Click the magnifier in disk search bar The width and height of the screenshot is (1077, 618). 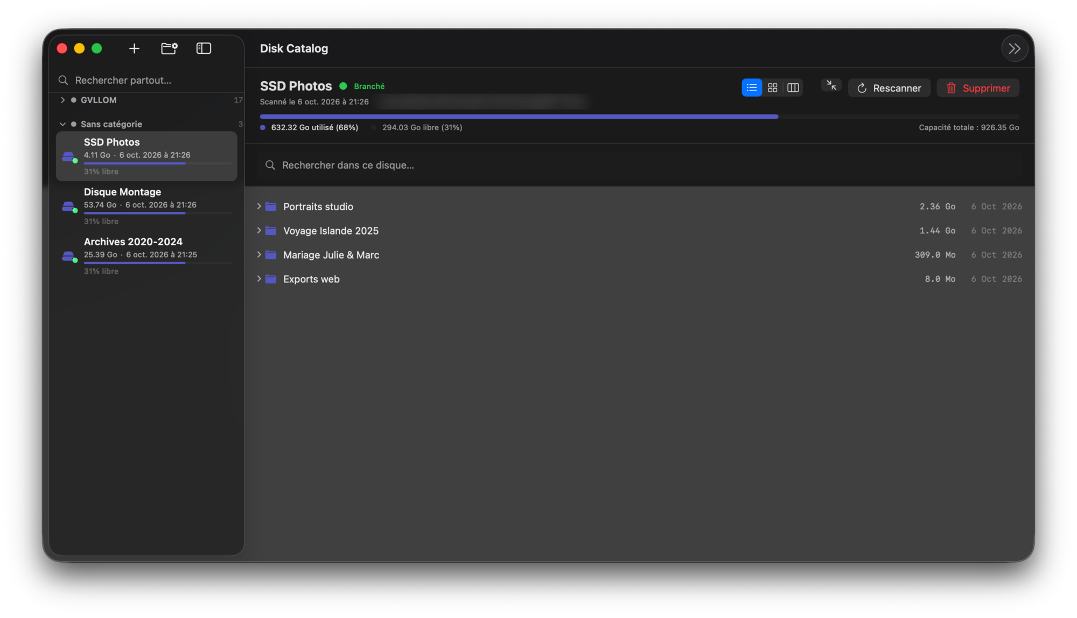270,165
